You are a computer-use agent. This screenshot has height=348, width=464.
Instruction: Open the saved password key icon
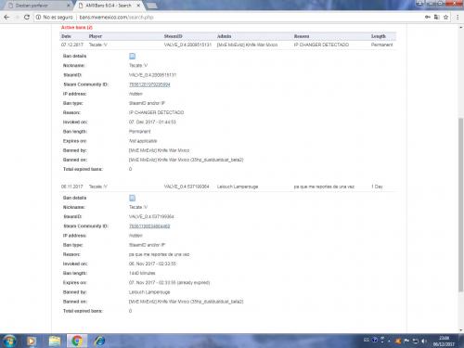coord(428,17)
